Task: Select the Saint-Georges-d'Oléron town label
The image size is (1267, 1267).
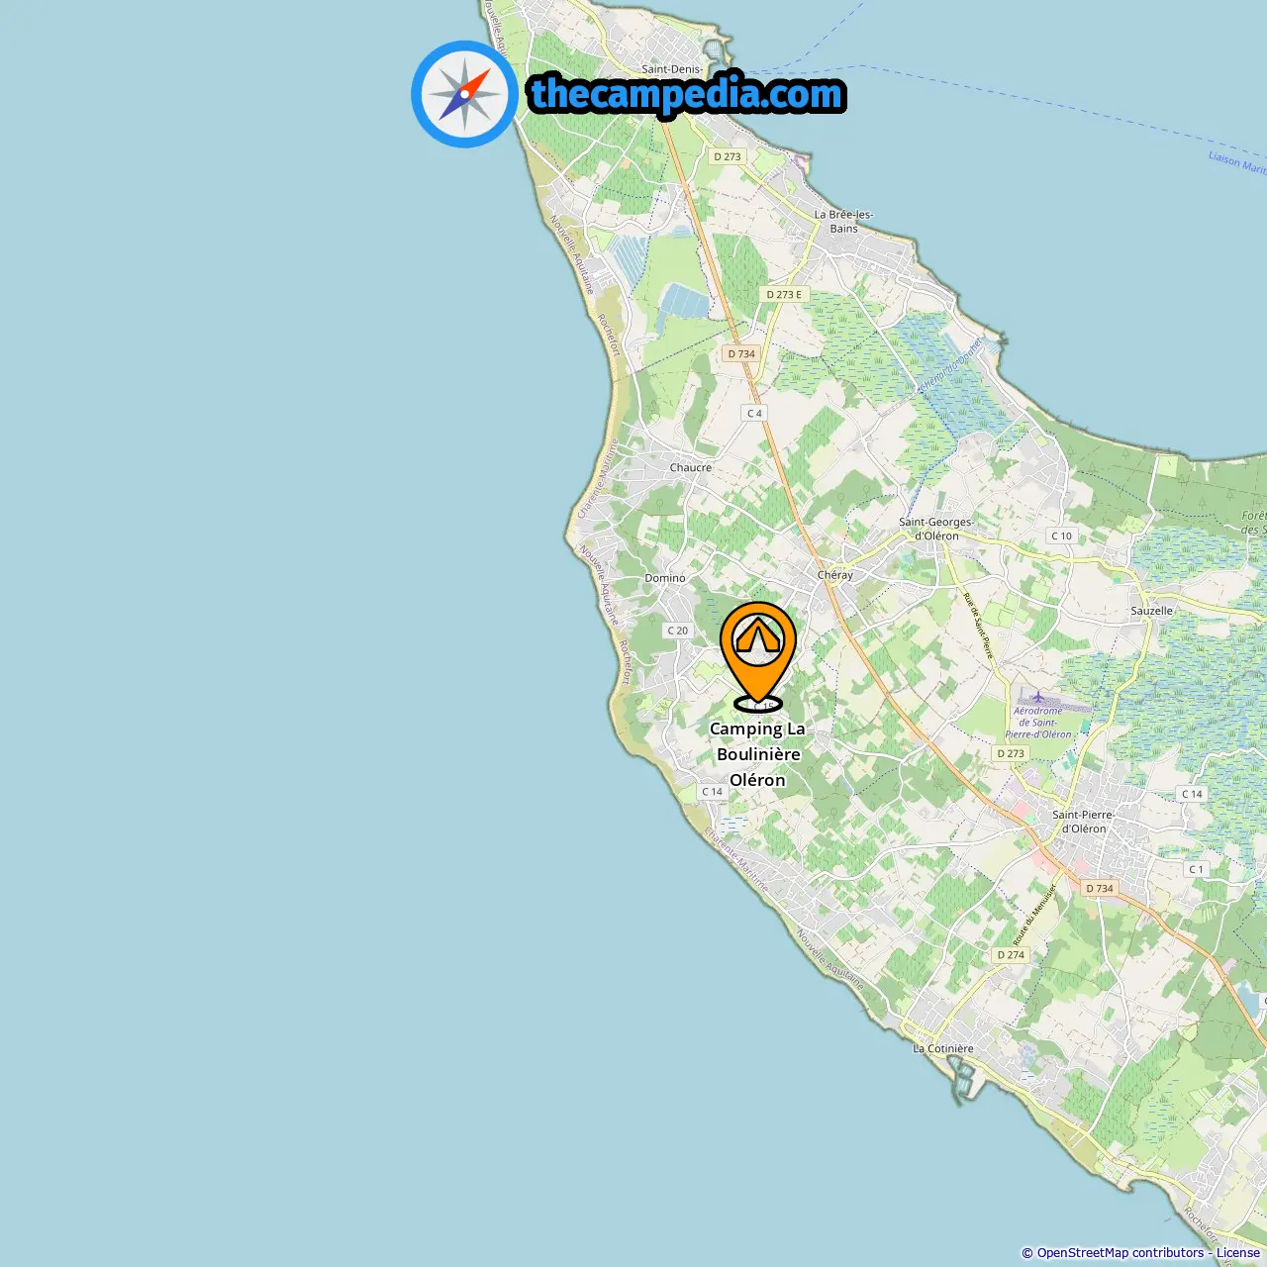Action: (936, 529)
